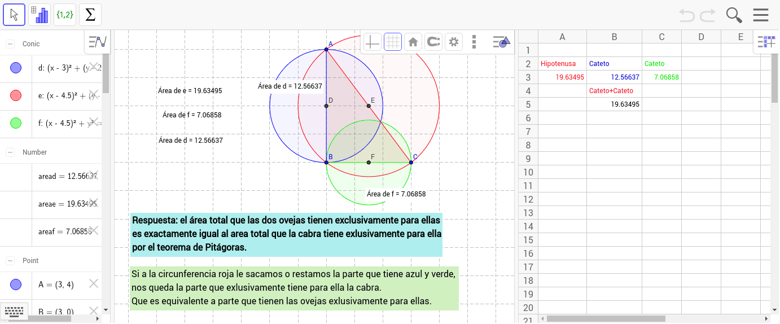780x324 pixels.
Task: Select the {1,2} list tool
Action: [65, 15]
